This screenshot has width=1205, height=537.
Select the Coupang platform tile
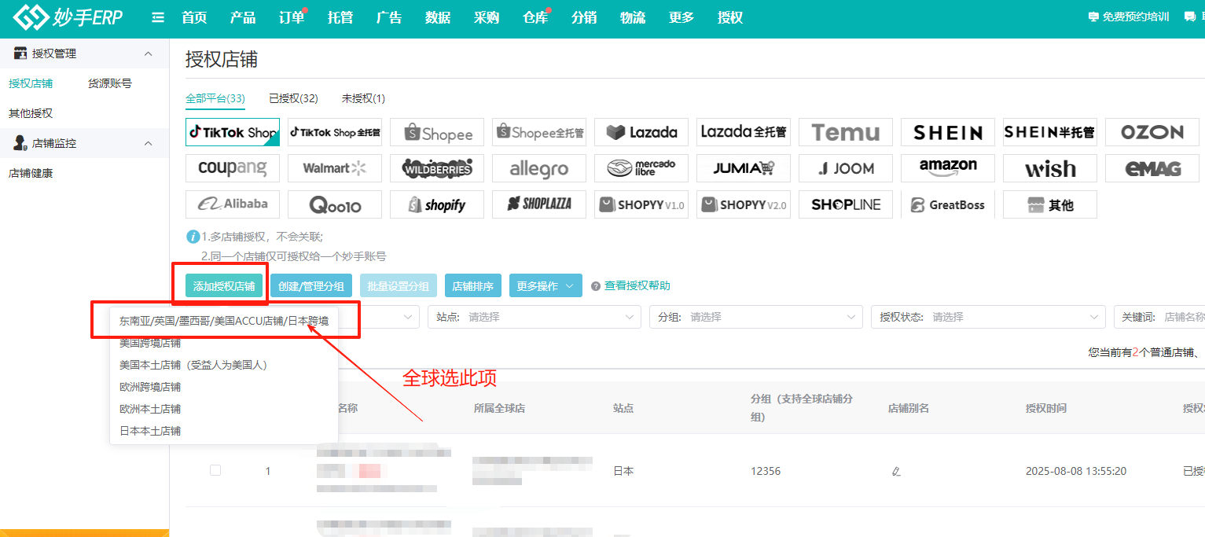[x=233, y=168]
